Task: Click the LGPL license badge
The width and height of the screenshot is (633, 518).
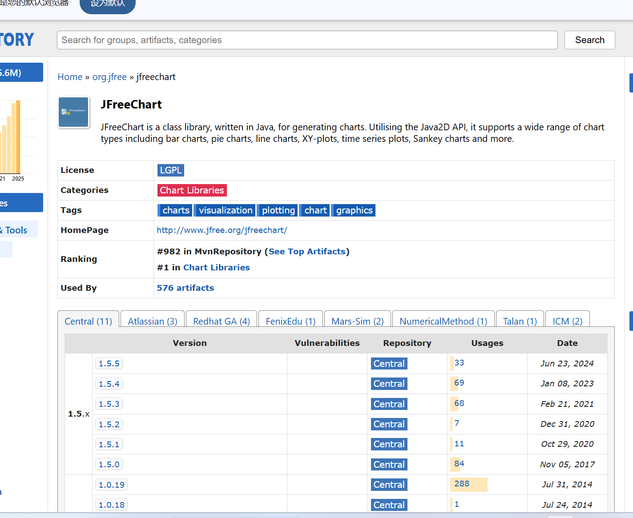Action: coord(171,170)
